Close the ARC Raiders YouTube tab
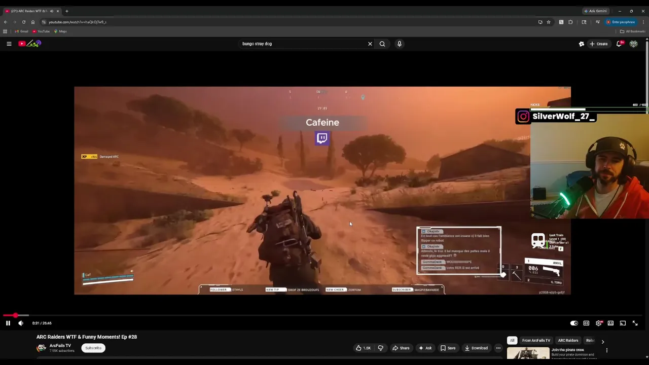This screenshot has width=649, height=365. tap(58, 11)
